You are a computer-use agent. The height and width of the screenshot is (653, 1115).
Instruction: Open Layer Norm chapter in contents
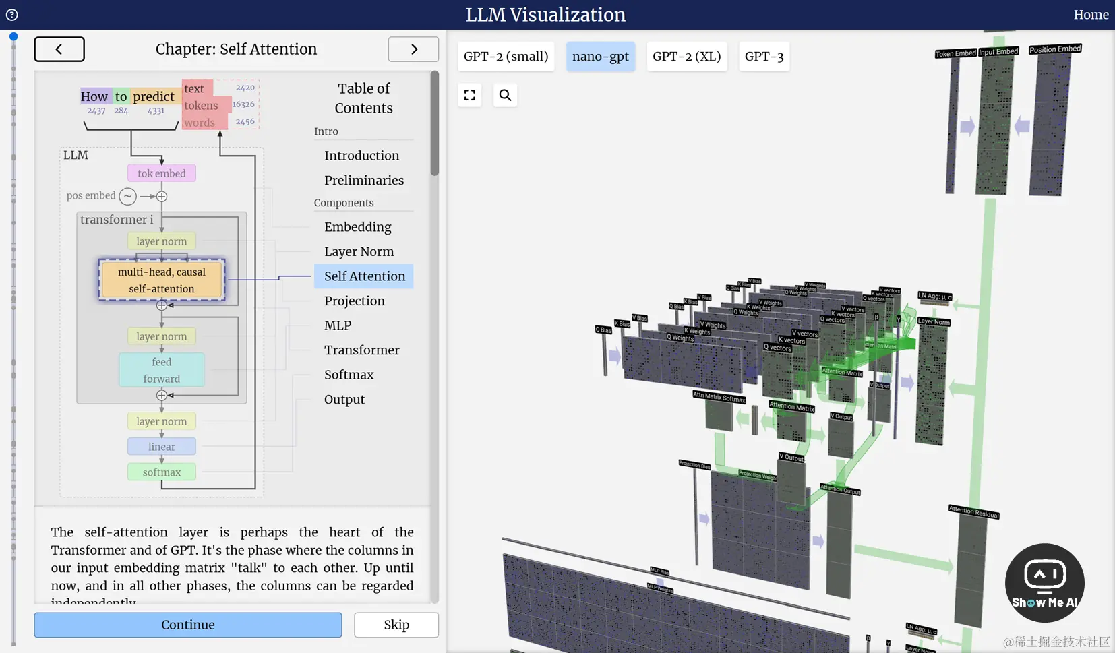(359, 251)
